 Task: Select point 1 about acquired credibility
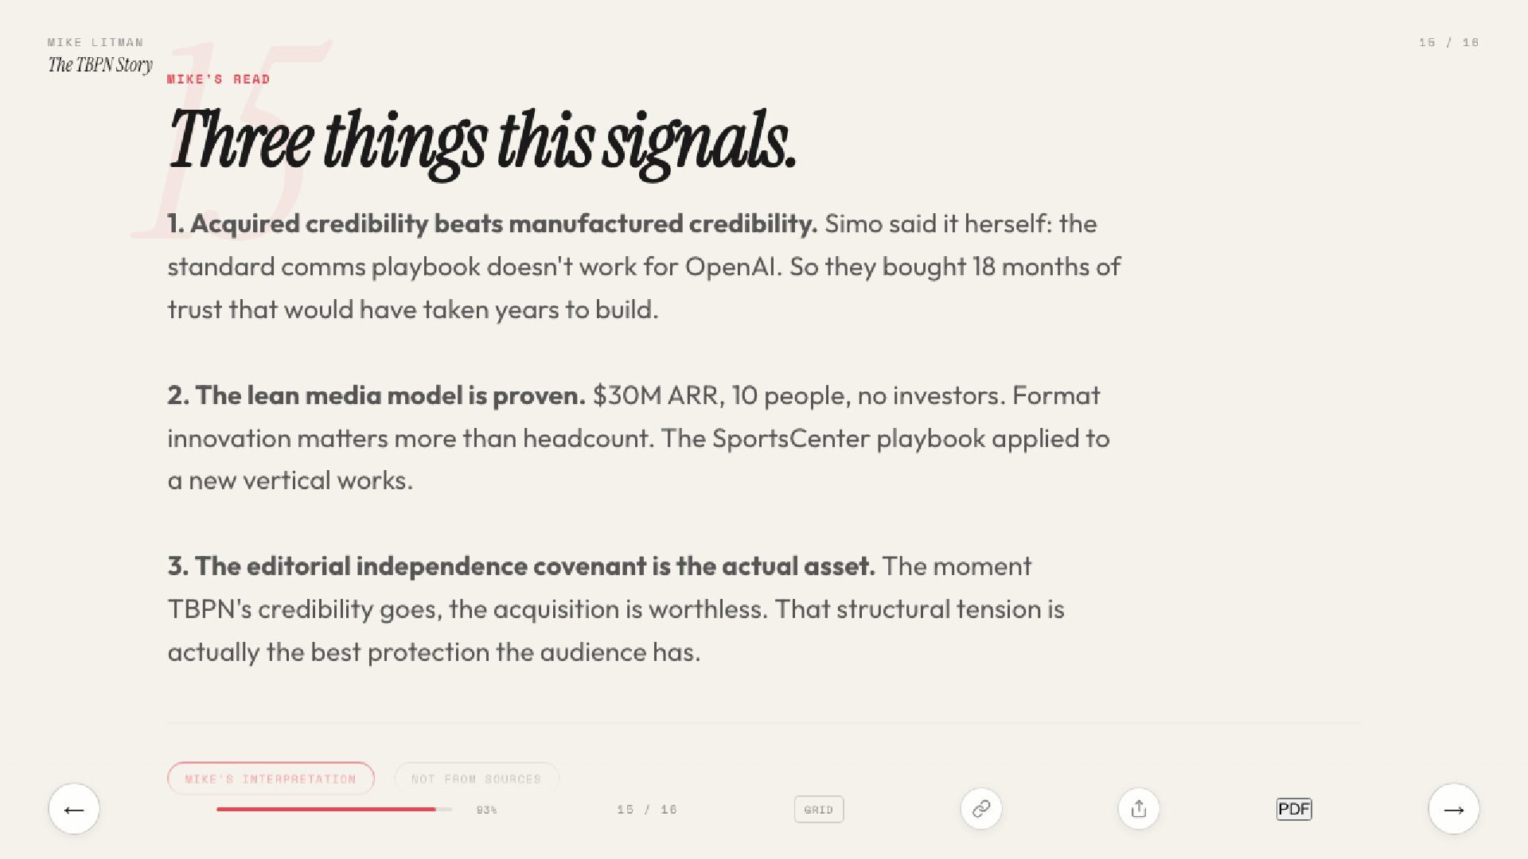(492, 224)
